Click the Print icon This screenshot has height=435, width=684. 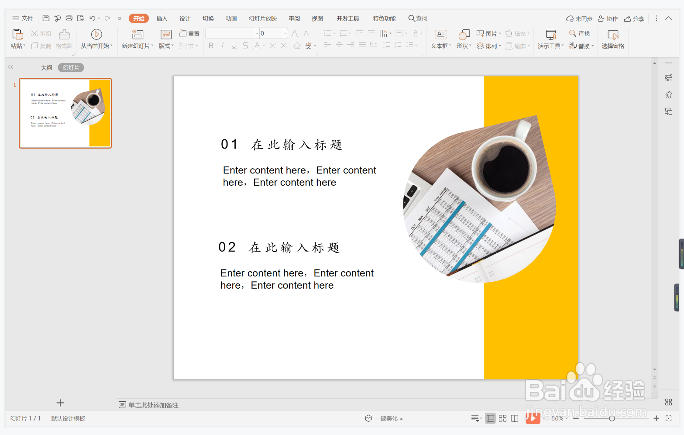69,18
